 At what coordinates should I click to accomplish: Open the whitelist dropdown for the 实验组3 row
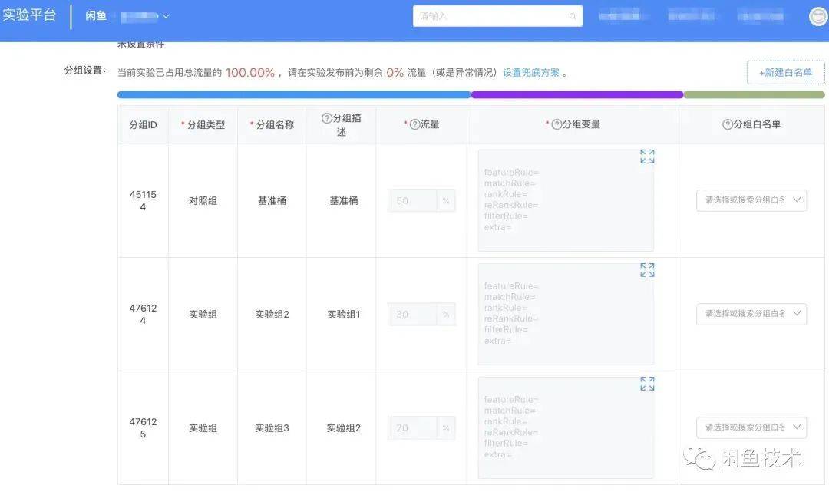coord(751,427)
